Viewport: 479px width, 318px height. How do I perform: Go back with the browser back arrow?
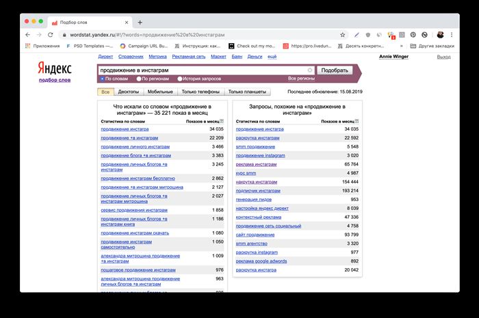point(28,35)
